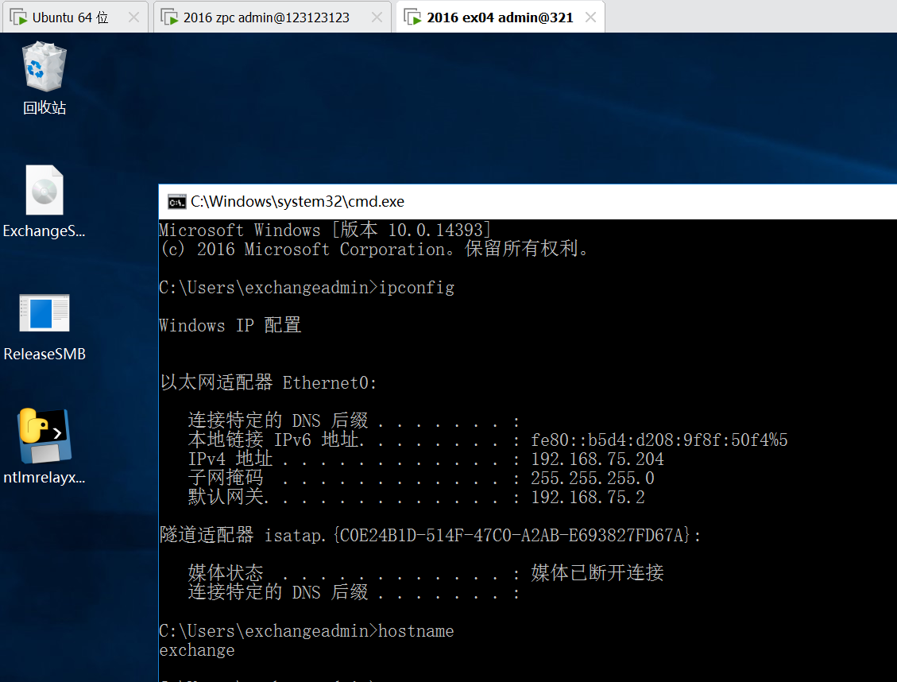Click the 'Windows IP 配置' heading

tap(230, 325)
